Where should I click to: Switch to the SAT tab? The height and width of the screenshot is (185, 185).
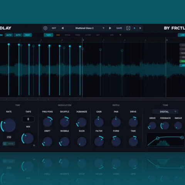98,35
